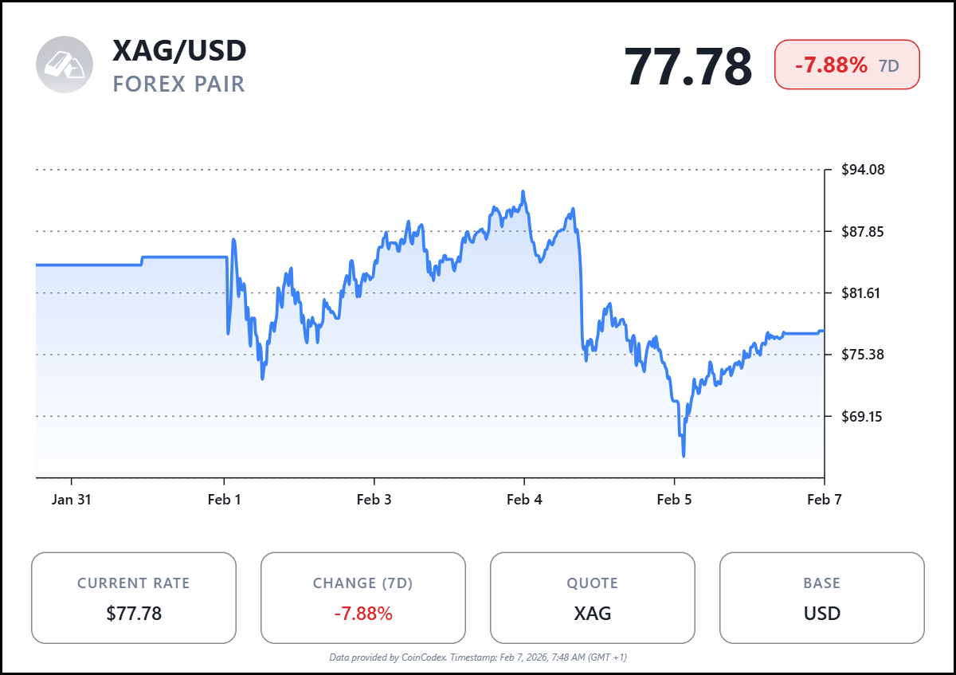This screenshot has width=956, height=675.
Task: Click the FOREX PAIR subtitle
Action: click(178, 84)
